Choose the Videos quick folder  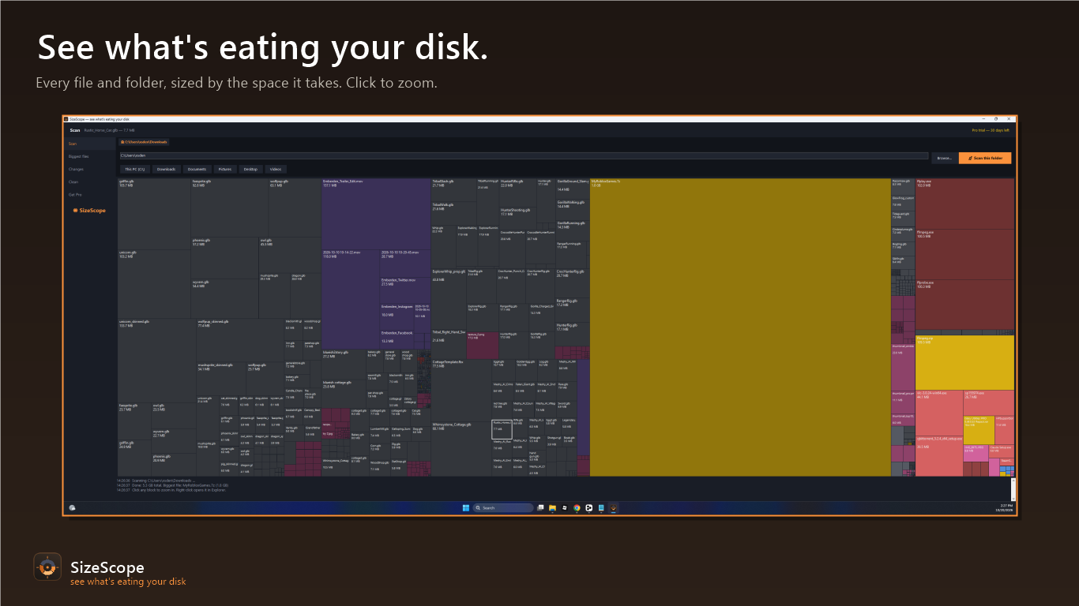tap(276, 169)
